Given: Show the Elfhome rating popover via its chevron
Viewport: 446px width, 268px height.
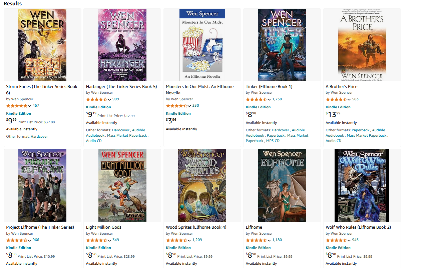Looking at the screenshot, I should tap(269, 240).
